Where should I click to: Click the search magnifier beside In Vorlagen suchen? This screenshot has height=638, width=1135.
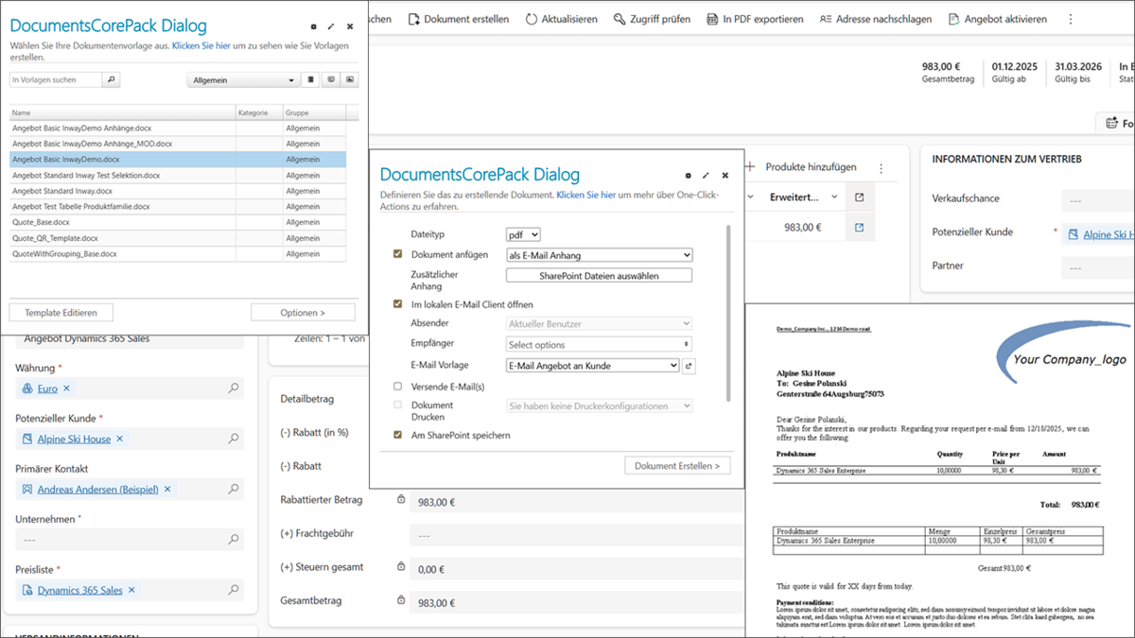[112, 80]
